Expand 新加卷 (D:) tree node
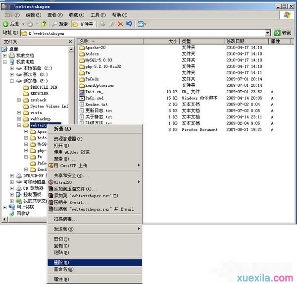The height and width of the screenshot is (284, 297). tap(12, 74)
